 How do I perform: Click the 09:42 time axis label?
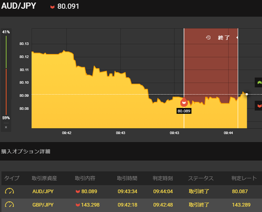tap(67, 133)
